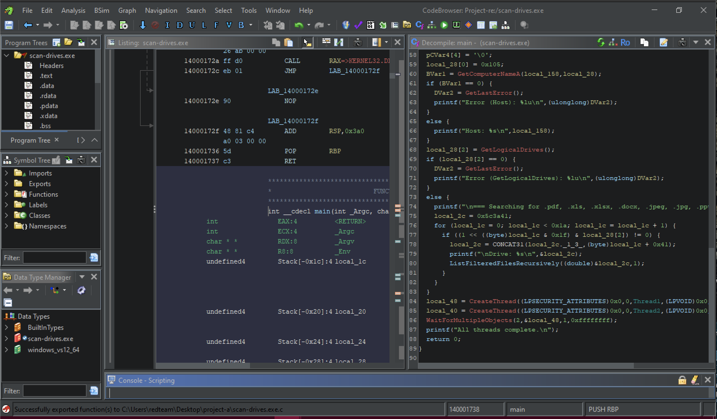Click the Symbol Tree filter text field
The image size is (717, 419).
click(x=54, y=258)
